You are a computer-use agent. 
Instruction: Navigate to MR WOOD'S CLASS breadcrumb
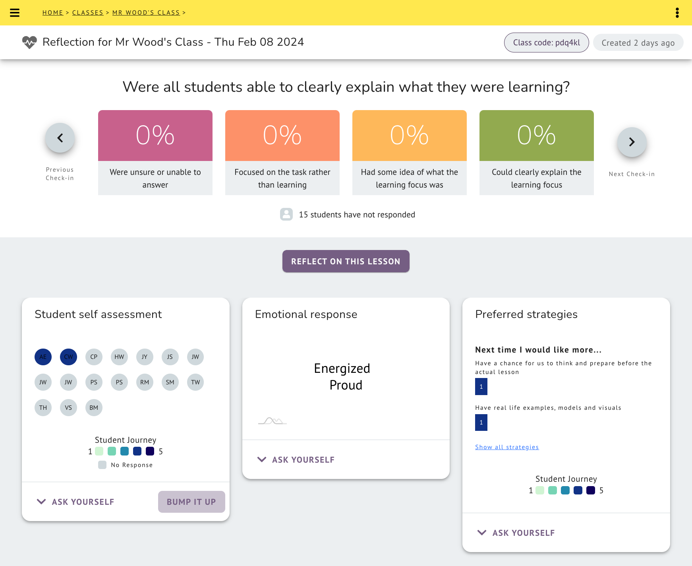pyautogui.click(x=146, y=13)
